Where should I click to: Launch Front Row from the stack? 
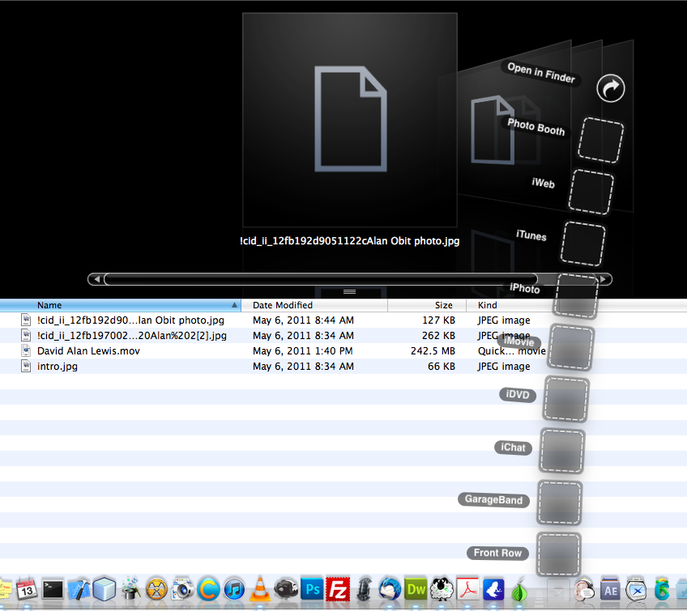[x=559, y=554]
